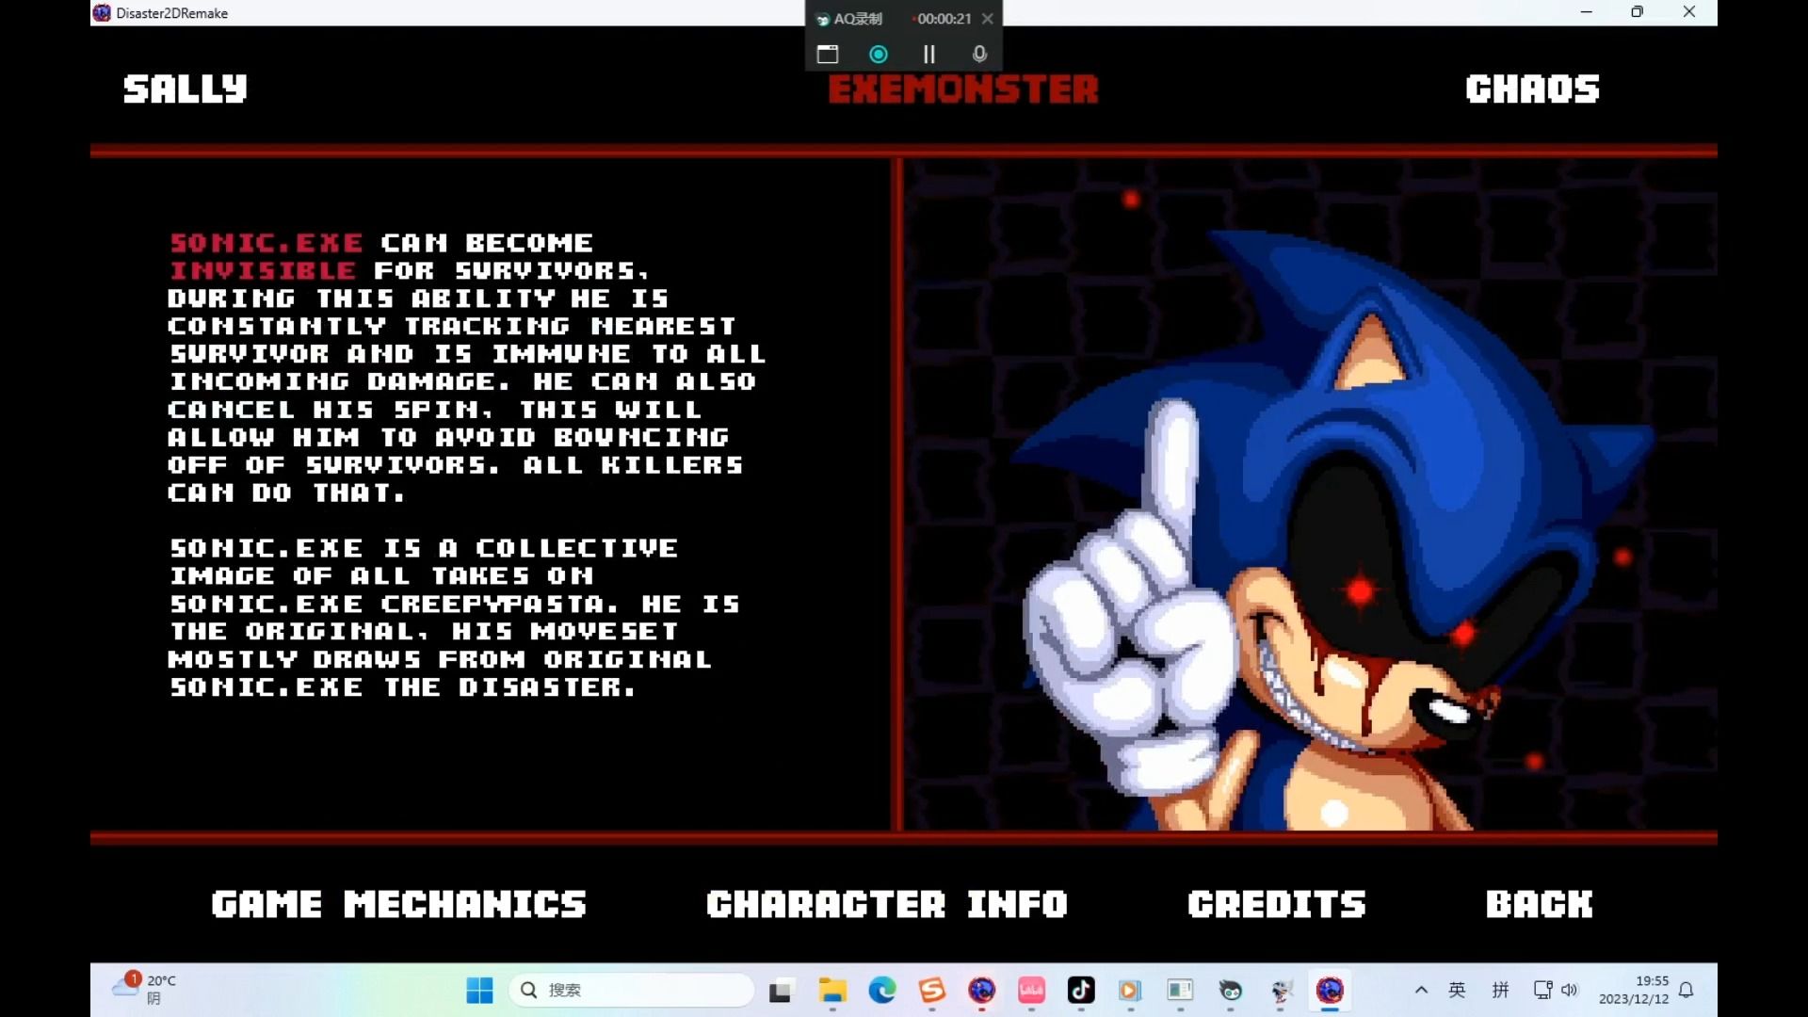Open the green-eyed round face taskbar icon
The width and height of the screenshot is (1808, 1017).
(1230, 990)
